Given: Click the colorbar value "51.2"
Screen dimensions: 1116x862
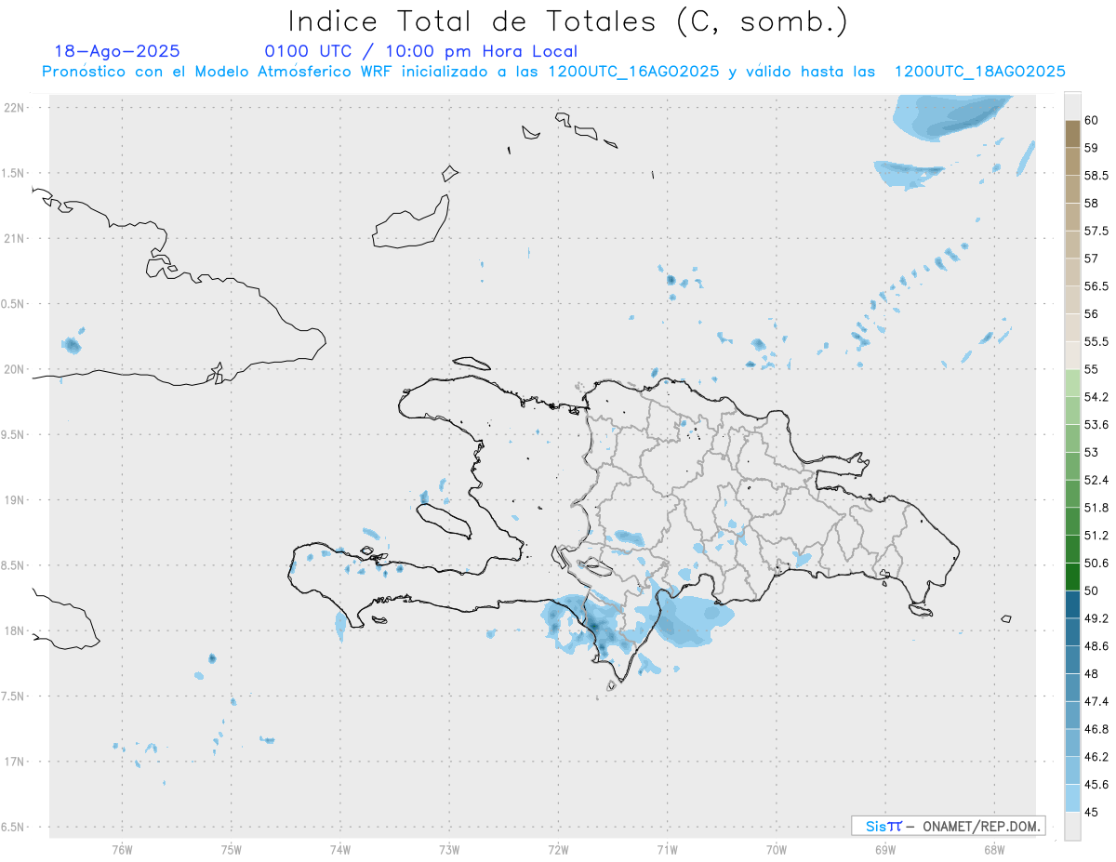Looking at the screenshot, I should [x=1096, y=535].
